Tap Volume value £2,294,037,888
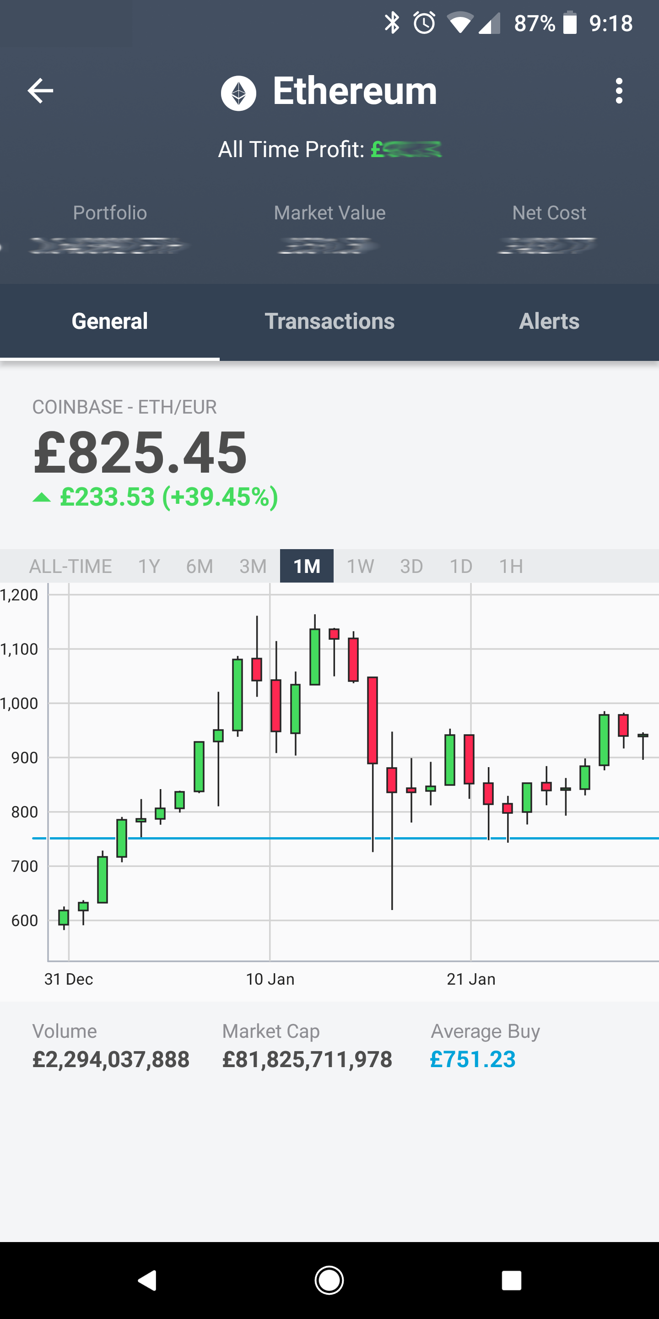659x1319 pixels. point(111,1059)
